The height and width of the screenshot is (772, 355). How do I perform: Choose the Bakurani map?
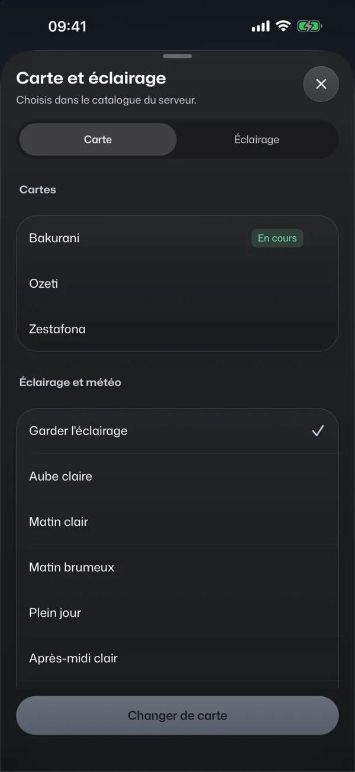[x=177, y=238]
